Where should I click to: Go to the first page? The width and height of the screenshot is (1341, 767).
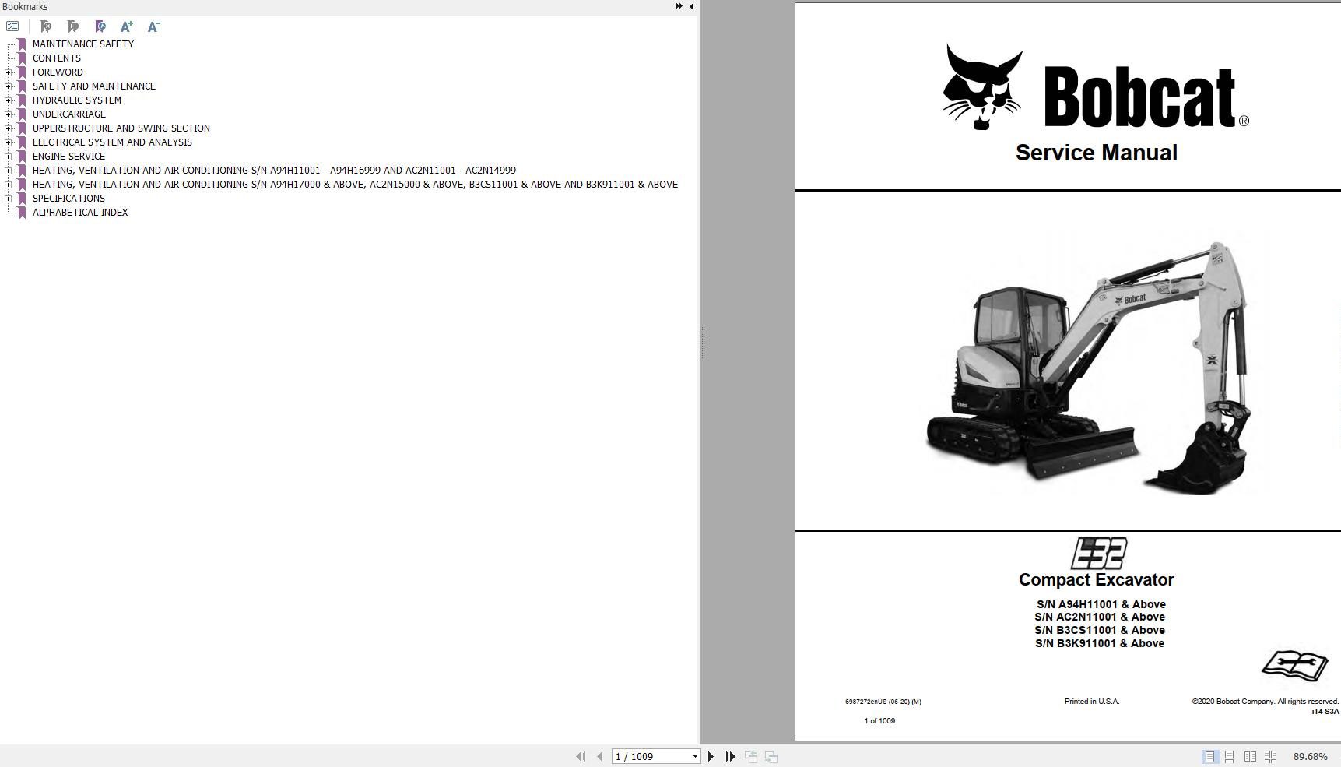(x=581, y=756)
